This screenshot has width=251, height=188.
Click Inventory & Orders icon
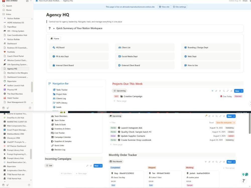point(52,129)
